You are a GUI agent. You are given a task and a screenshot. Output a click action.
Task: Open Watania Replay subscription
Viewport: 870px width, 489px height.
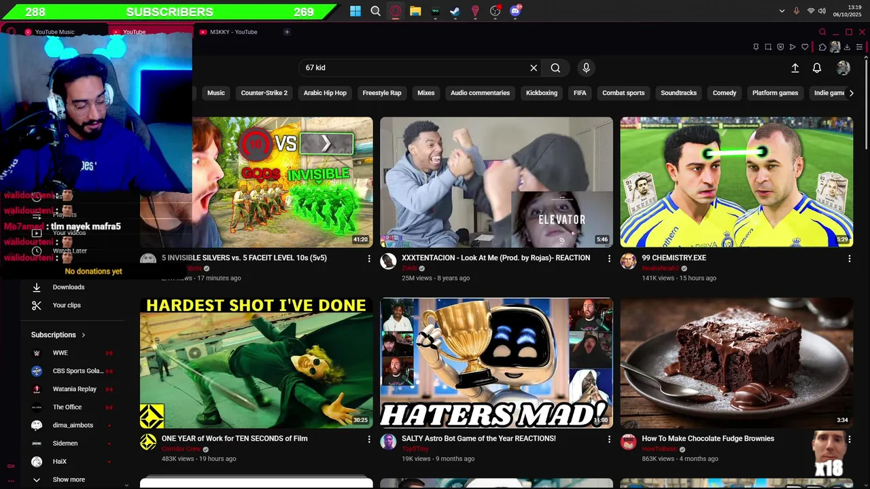tap(71, 389)
